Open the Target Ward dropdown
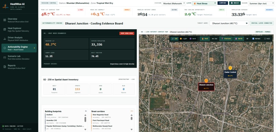 pyautogui.click(x=229, y=23)
